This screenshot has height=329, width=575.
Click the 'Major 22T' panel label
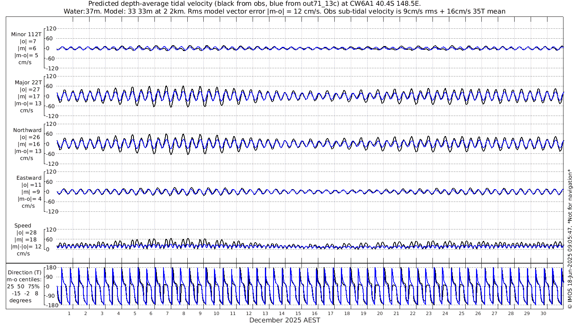[x=28, y=82]
